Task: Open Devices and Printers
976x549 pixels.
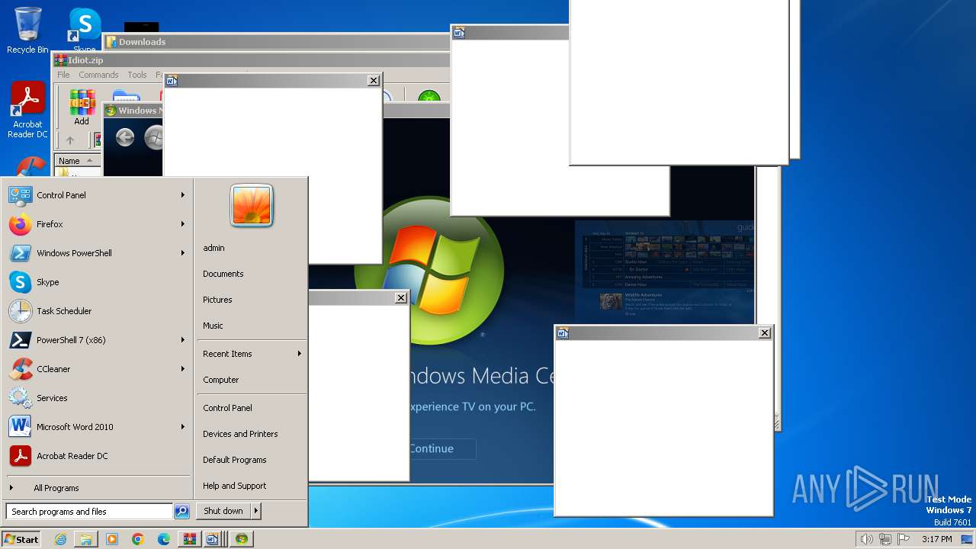Action: pyautogui.click(x=252, y=434)
